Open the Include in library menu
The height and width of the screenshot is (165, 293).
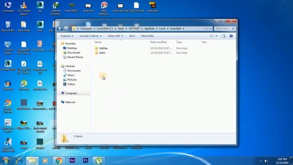pos(91,36)
